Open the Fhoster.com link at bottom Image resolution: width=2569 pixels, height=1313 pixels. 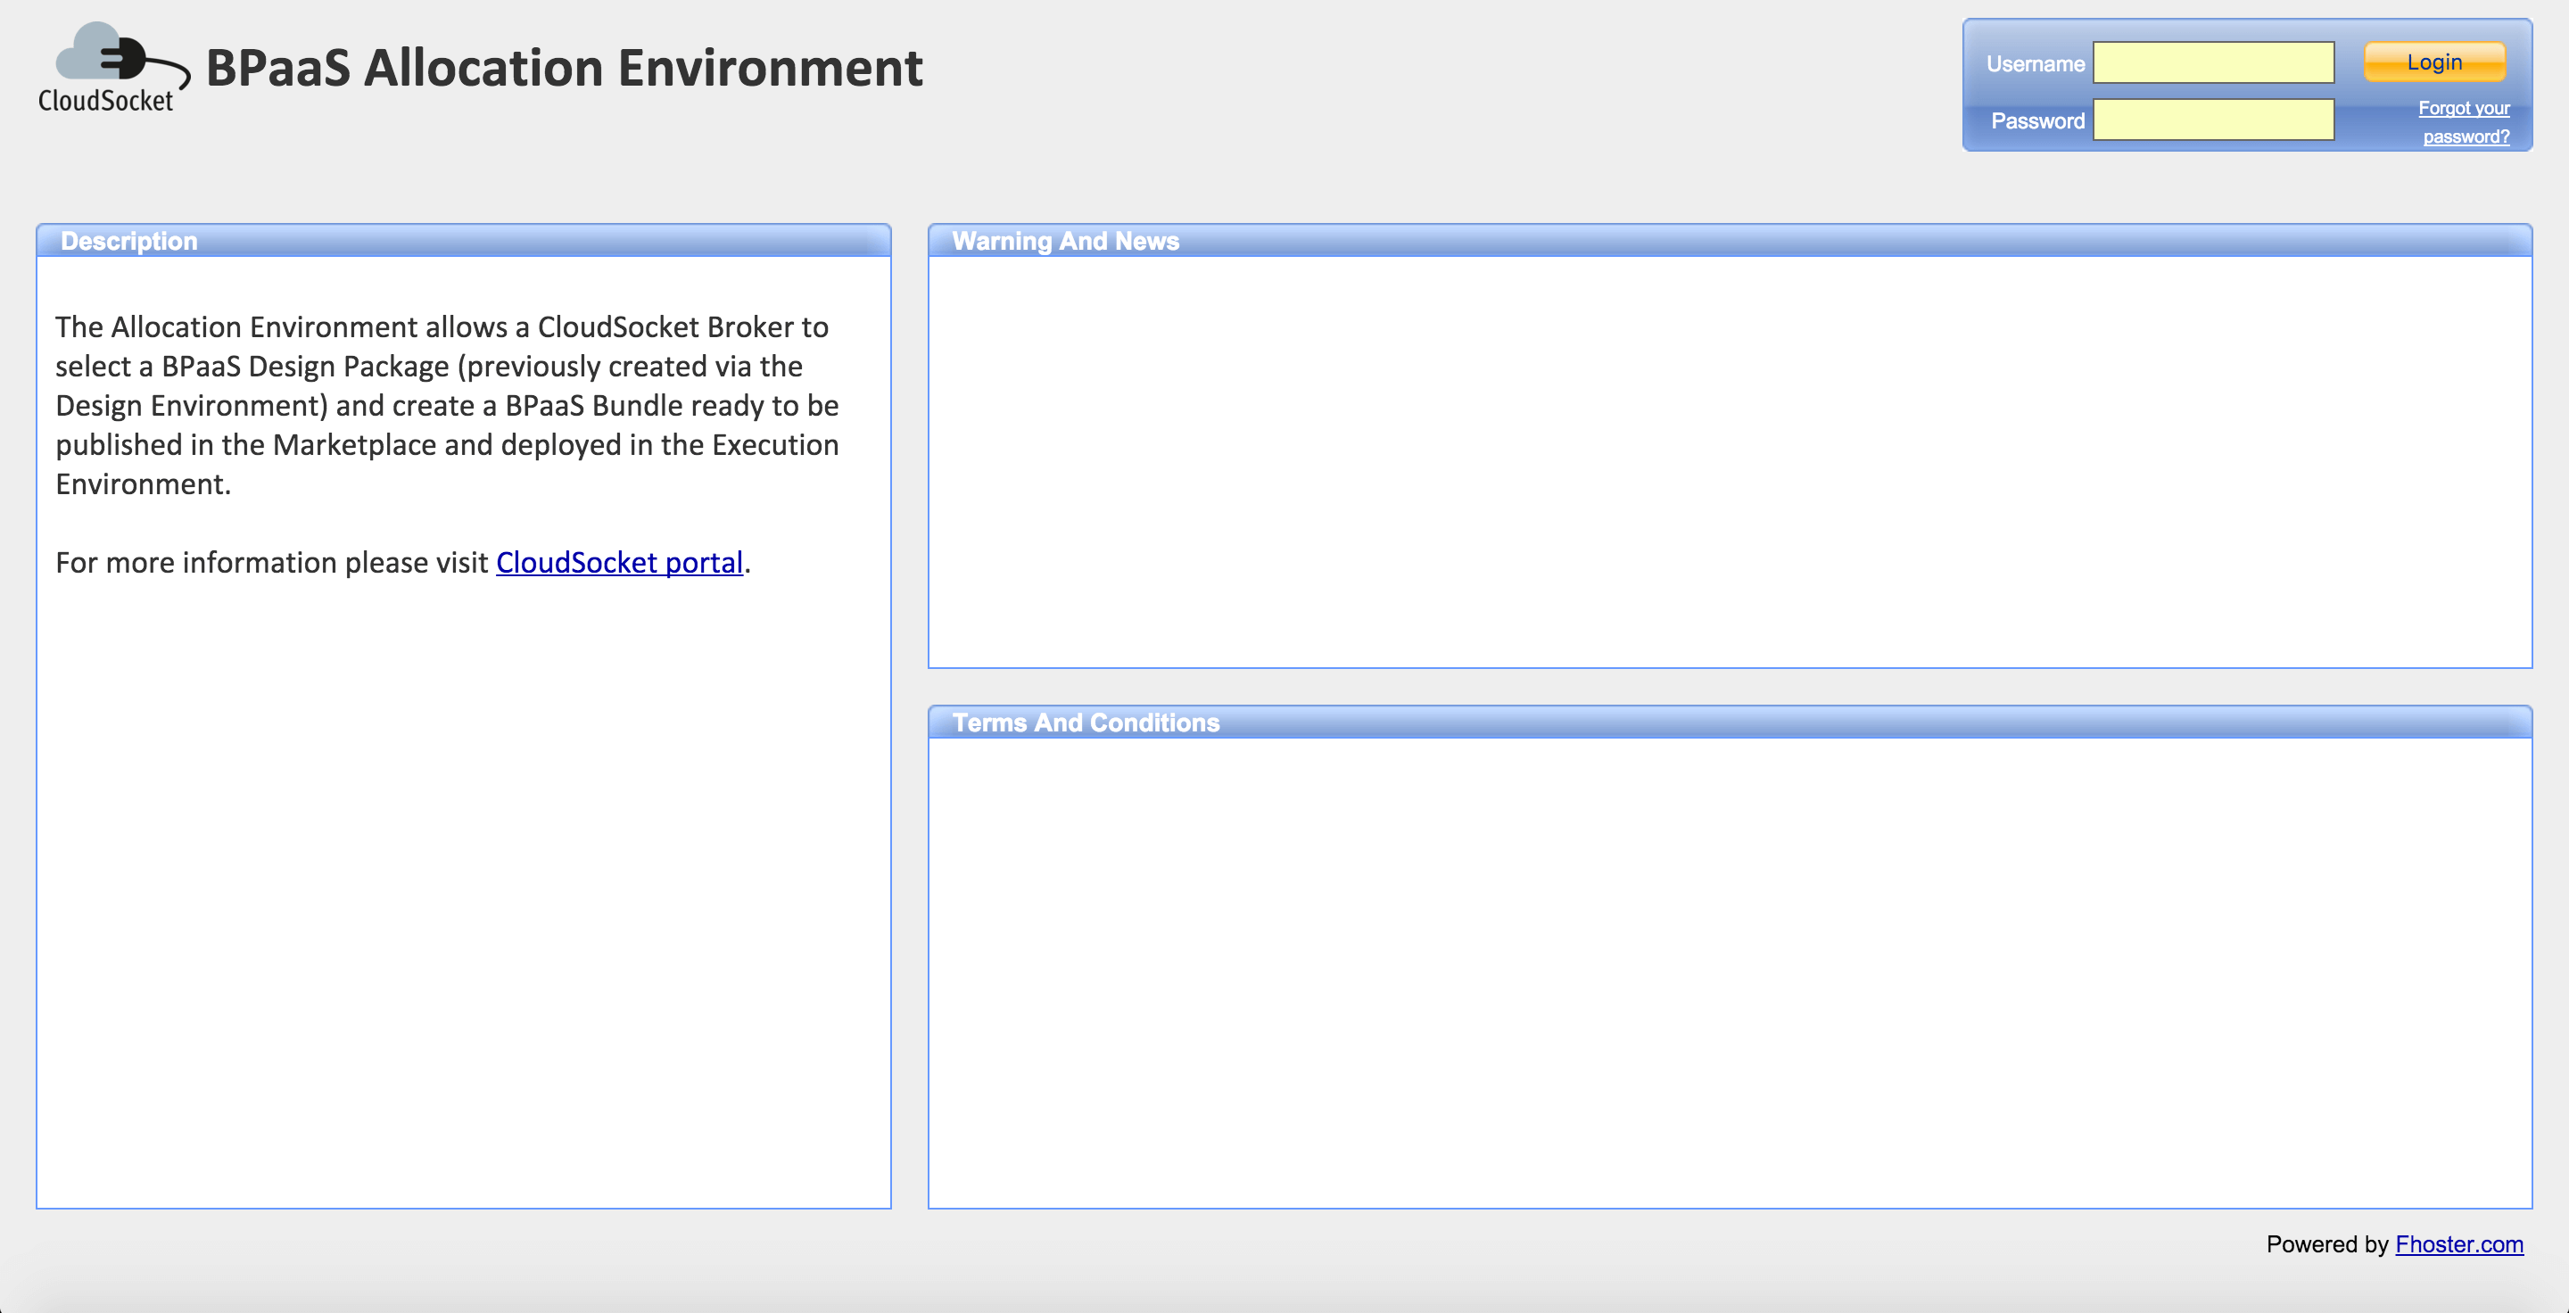[2460, 1244]
